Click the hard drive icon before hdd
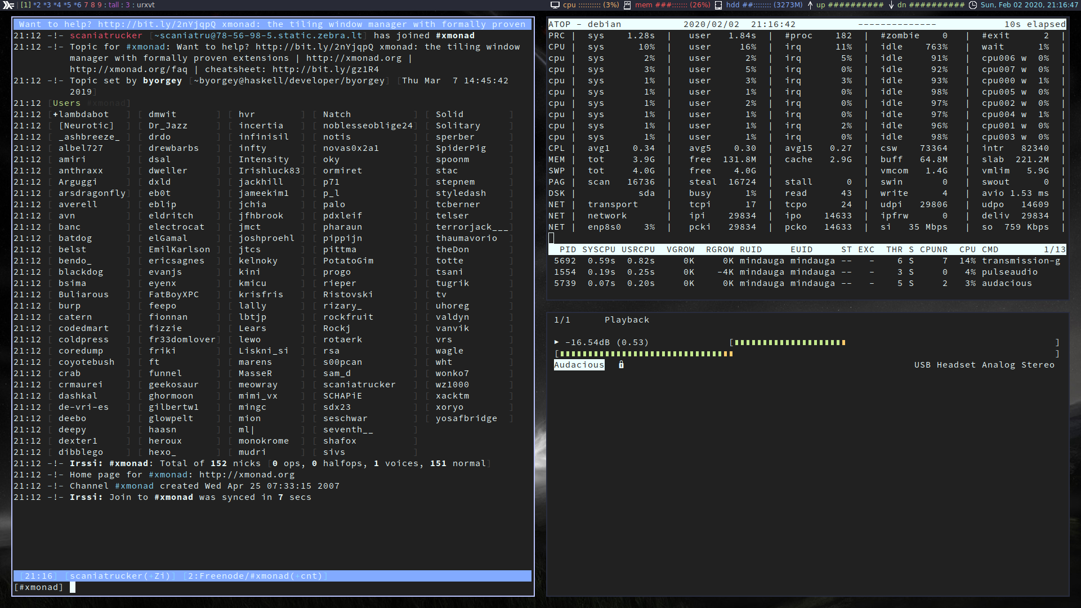Screen dimensions: 1081x608 tap(718, 5)
